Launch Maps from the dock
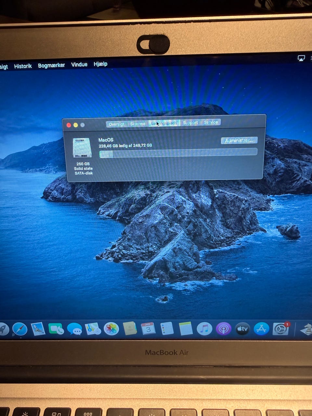Viewport: 312px width, 416px height. (93, 329)
